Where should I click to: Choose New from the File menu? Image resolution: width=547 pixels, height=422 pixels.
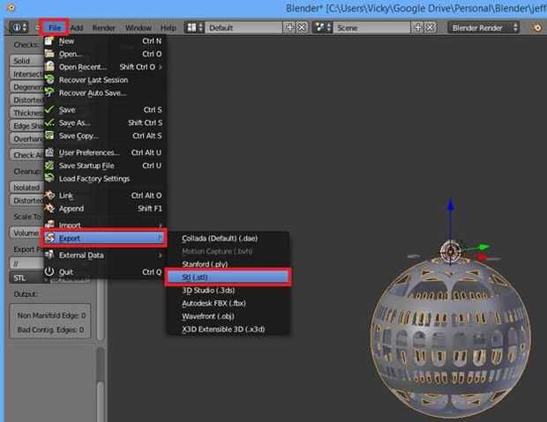[x=103, y=41]
